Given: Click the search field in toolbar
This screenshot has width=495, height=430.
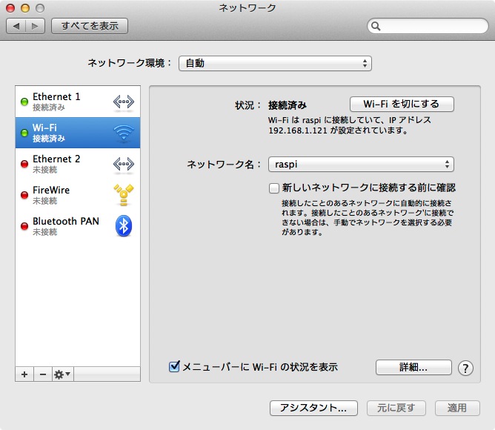Looking at the screenshot, I should [x=426, y=26].
